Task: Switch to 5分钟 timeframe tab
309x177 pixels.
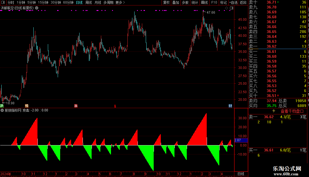Action: [x=31, y=2]
